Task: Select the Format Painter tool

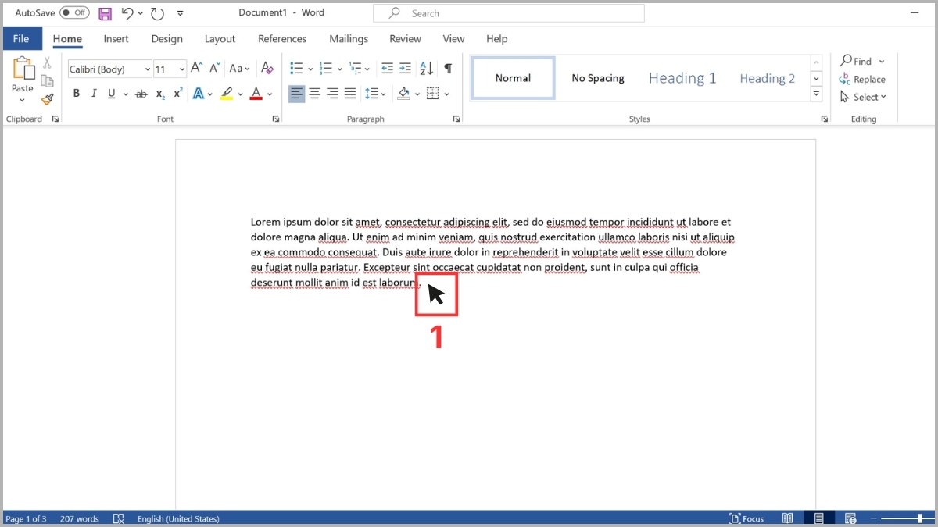Action: pyautogui.click(x=46, y=99)
